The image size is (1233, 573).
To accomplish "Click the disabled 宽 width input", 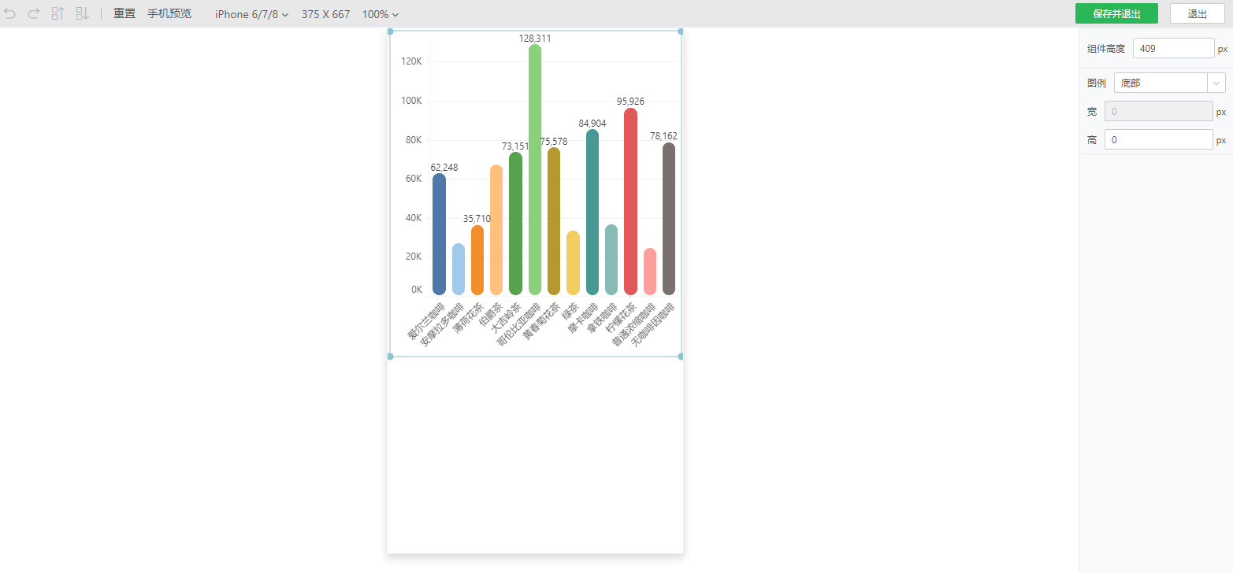I will point(1159,111).
